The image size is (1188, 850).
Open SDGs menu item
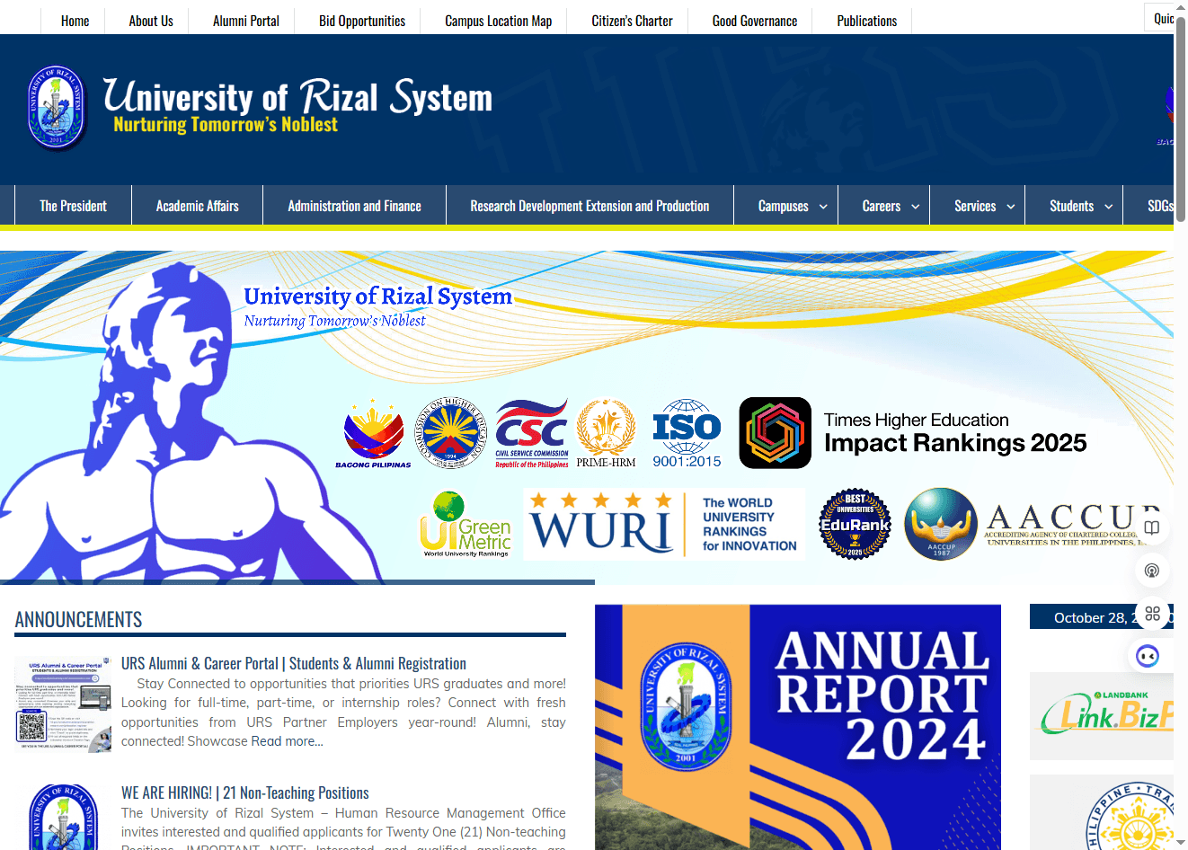click(1159, 206)
